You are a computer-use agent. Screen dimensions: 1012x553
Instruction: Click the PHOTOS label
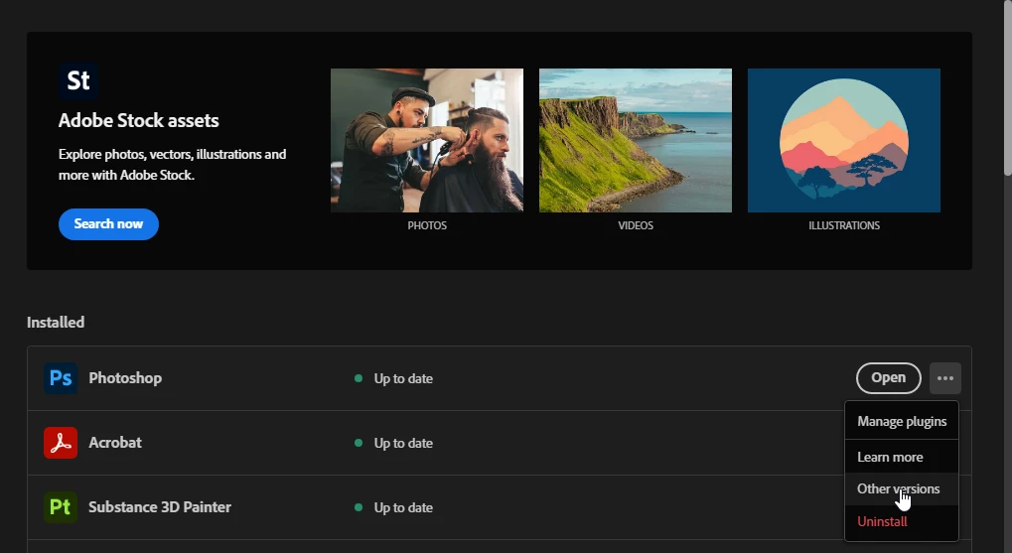pos(427,225)
